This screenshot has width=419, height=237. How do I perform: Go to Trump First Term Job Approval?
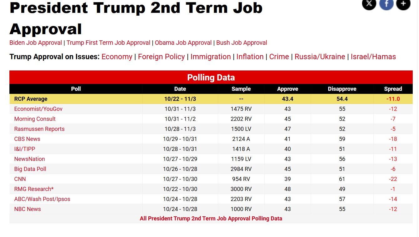[108, 43]
